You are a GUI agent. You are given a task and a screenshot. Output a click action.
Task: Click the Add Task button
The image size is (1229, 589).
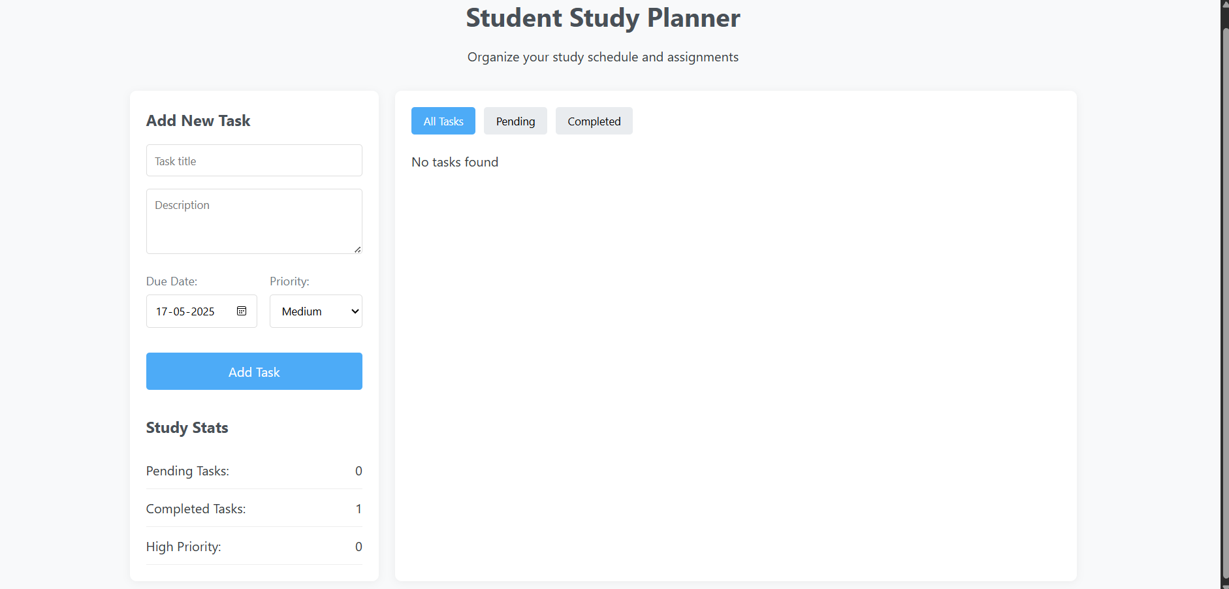click(254, 371)
